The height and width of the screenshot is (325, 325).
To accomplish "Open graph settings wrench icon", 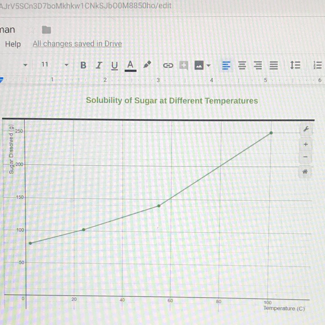I will 306,129.
